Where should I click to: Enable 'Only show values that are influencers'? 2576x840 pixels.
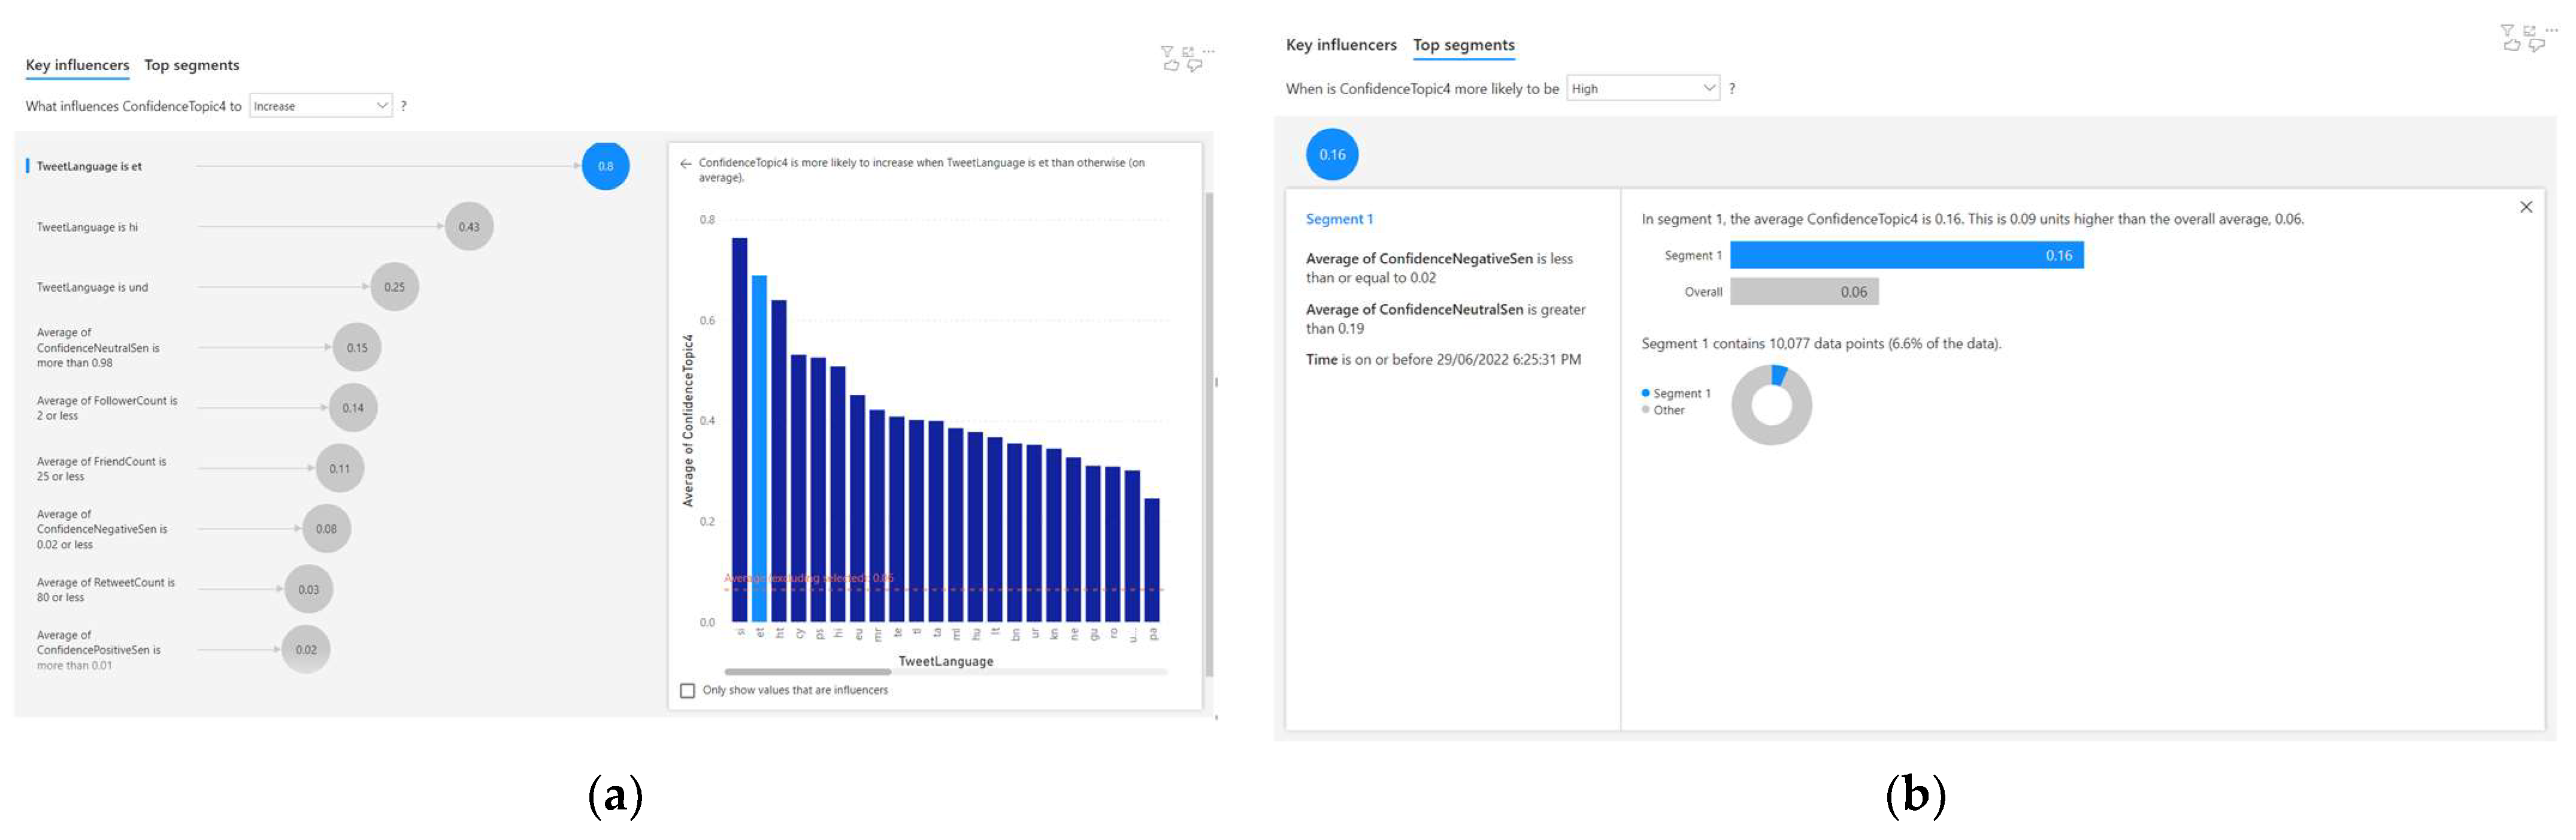pyautogui.click(x=687, y=691)
